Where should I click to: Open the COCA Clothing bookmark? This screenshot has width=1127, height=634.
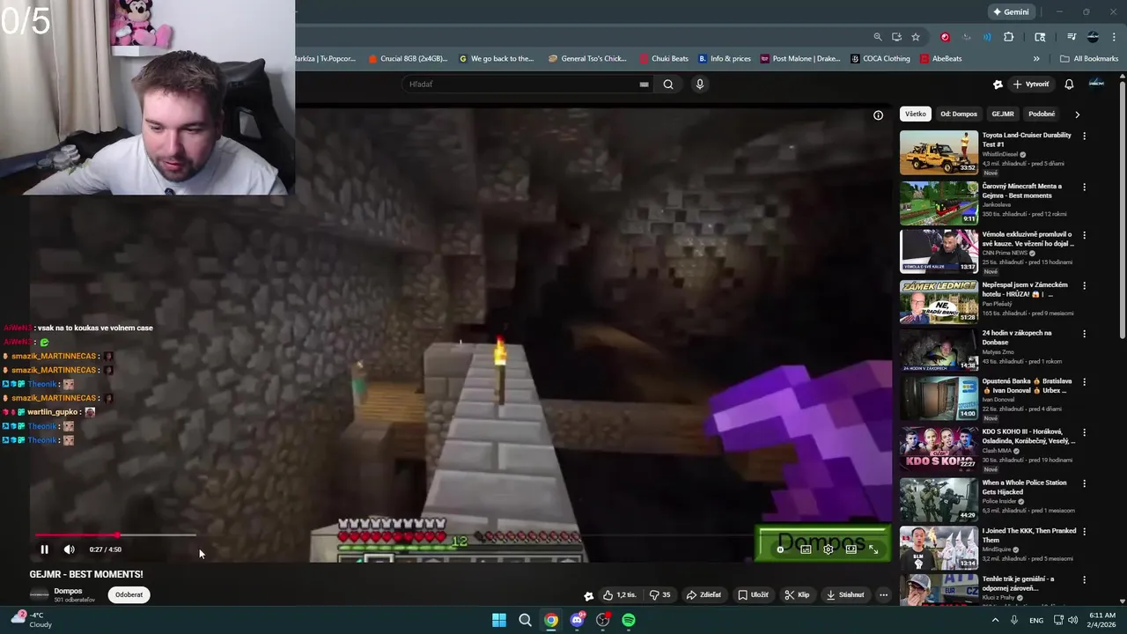coord(880,59)
